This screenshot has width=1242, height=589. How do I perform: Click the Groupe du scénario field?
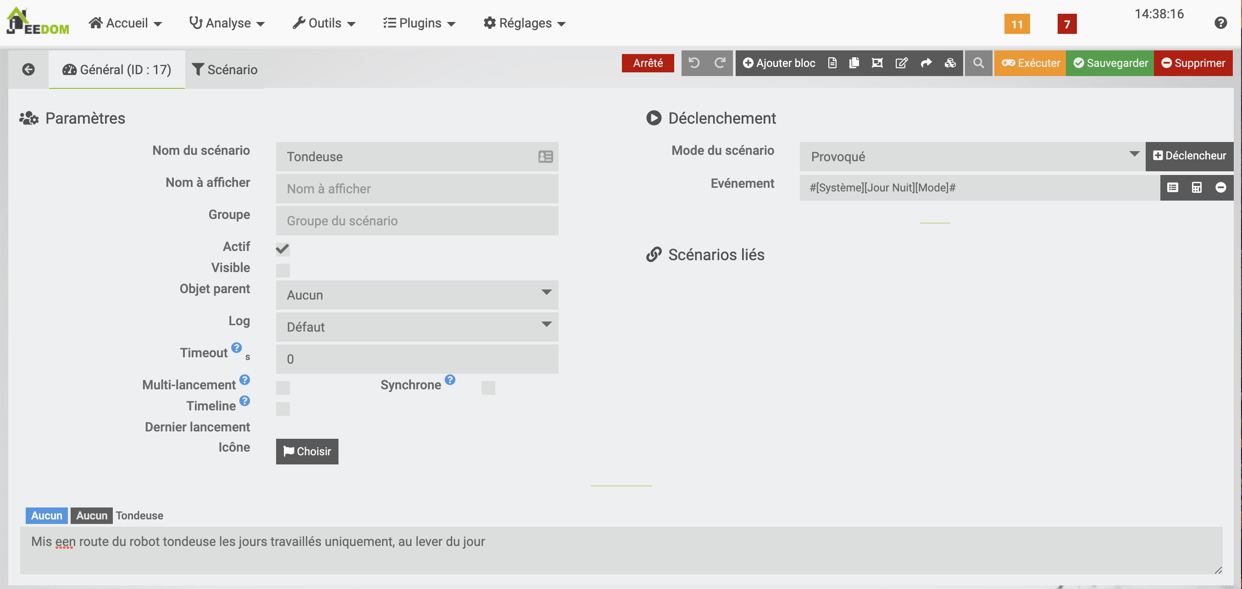pos(417,221)
